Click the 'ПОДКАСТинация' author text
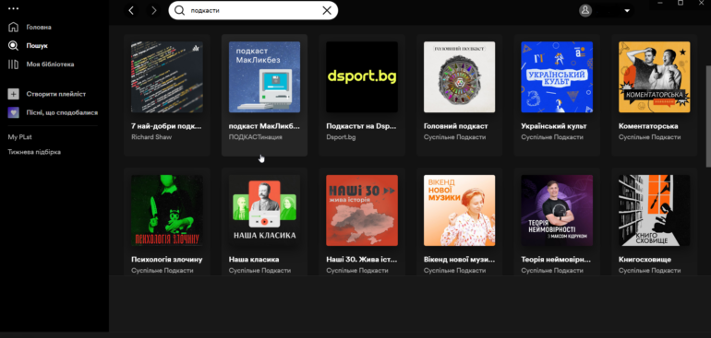Screen dimensions: 711x338 click(x=255, y=137)
